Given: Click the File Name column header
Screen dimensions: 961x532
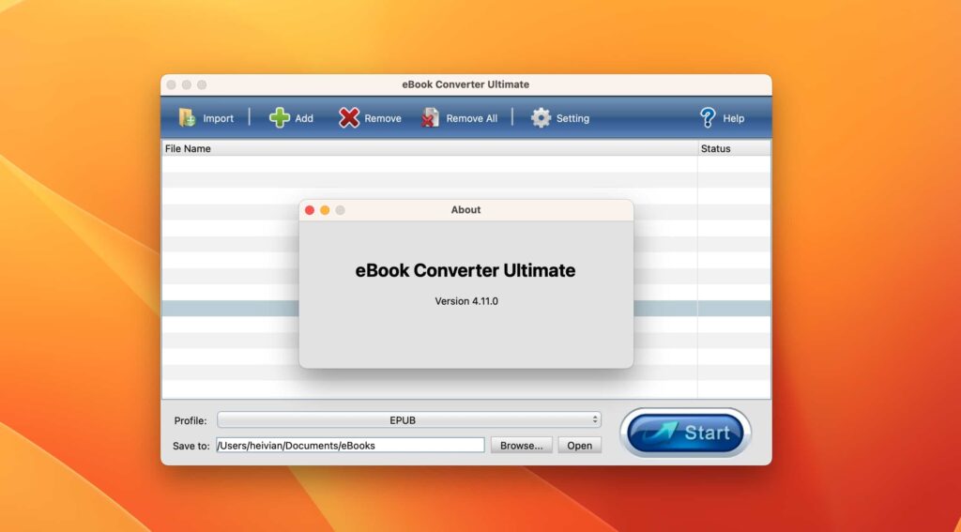Looking at the screenshot, I should click(x=430, y=148).
